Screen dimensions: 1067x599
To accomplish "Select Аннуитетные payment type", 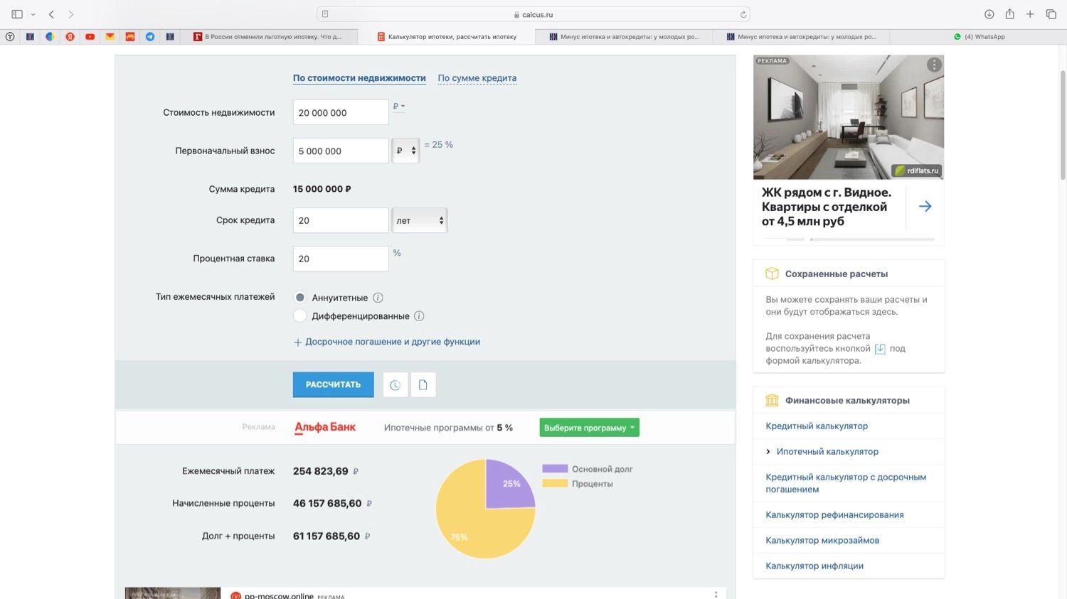I will [300, 298].
